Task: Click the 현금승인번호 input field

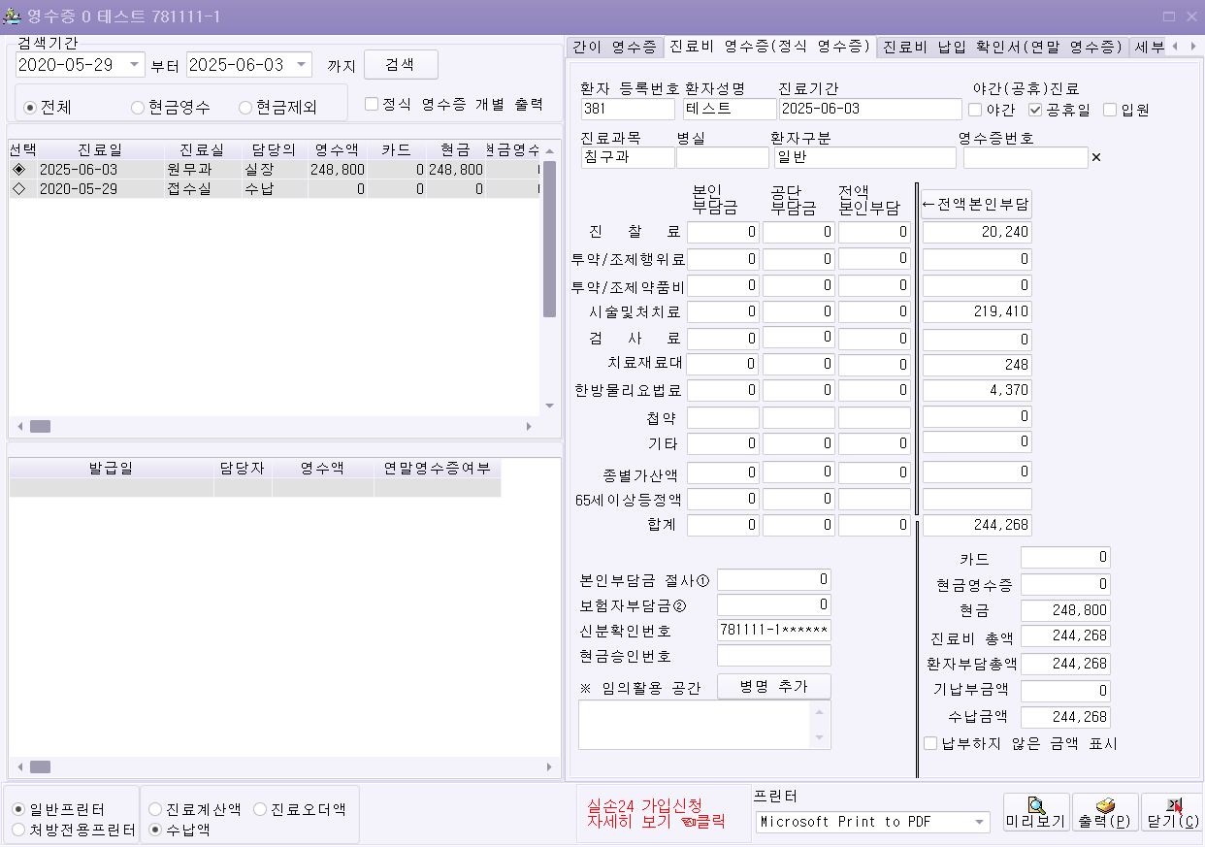Action: pyautogui.click(x=773, y=656)
